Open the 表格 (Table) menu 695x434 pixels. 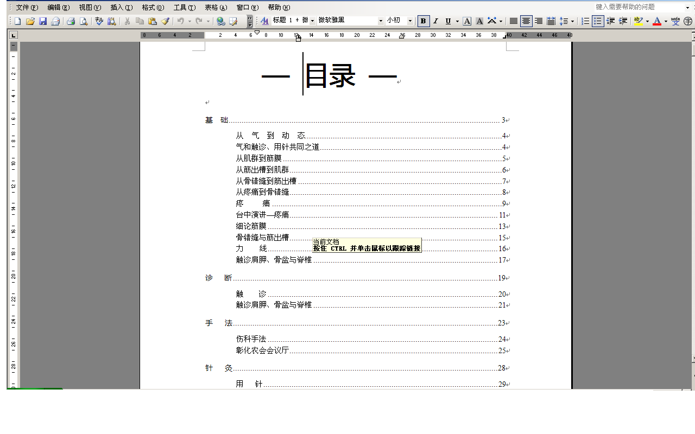[x=216, y=8]
